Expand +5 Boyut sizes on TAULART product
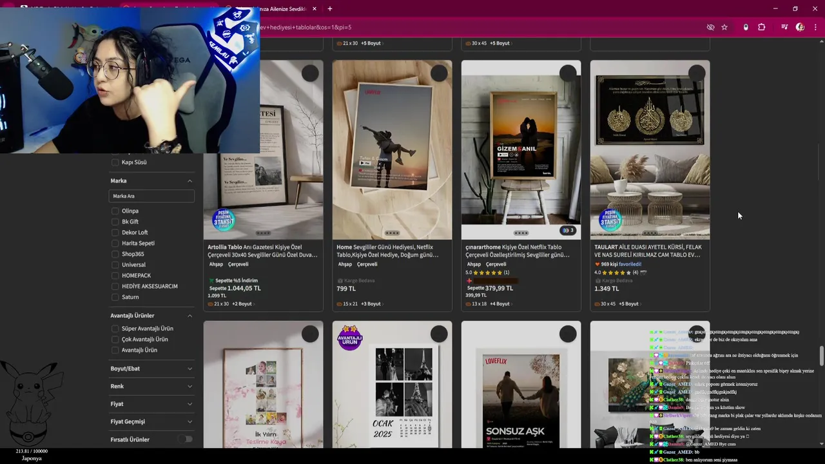 tap(629, 304)
